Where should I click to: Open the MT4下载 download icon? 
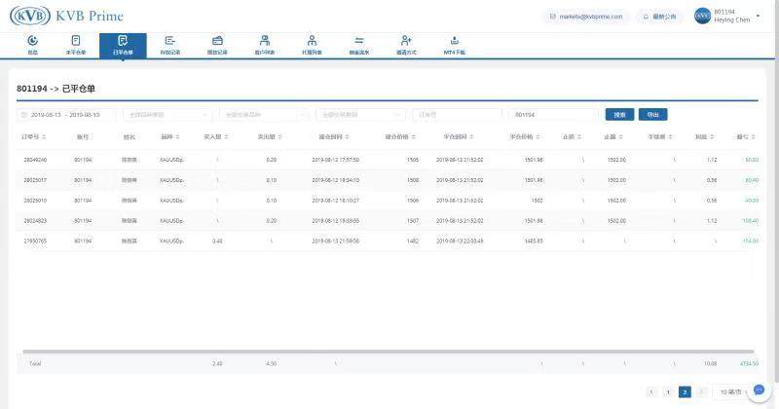(x=455, y=41)
